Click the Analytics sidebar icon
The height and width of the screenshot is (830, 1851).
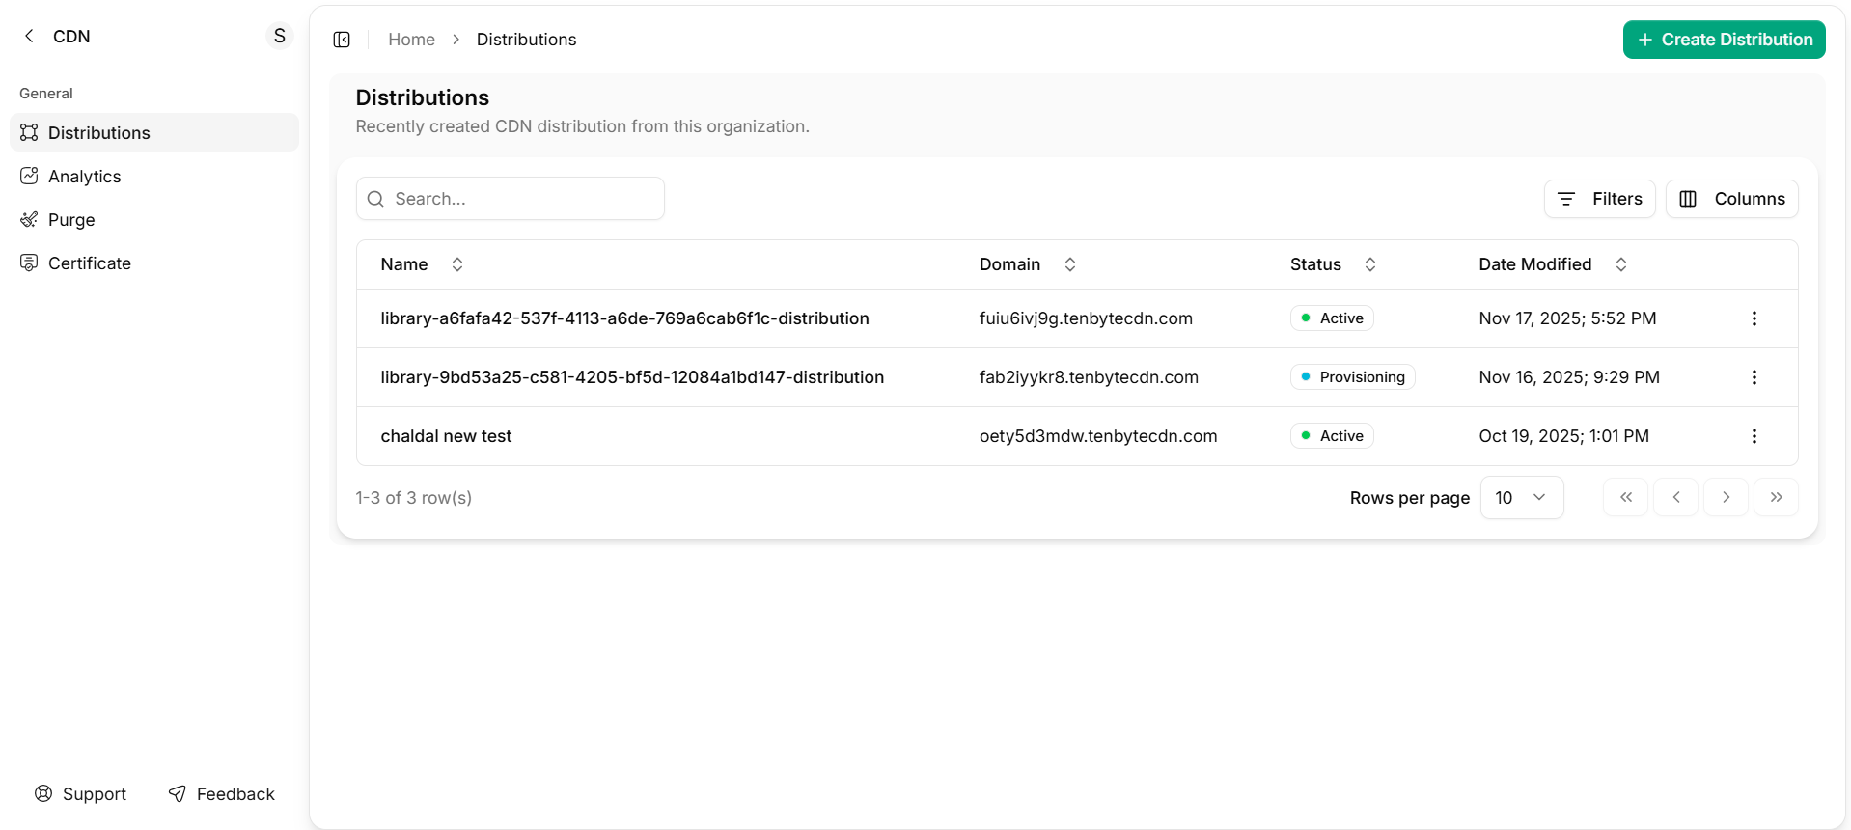pos(29,176)
